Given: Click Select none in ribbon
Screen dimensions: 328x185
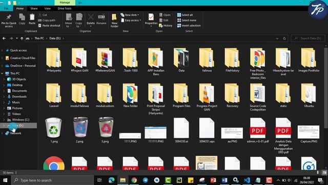Looking at the screenshot, I should [x=187, y=21].
